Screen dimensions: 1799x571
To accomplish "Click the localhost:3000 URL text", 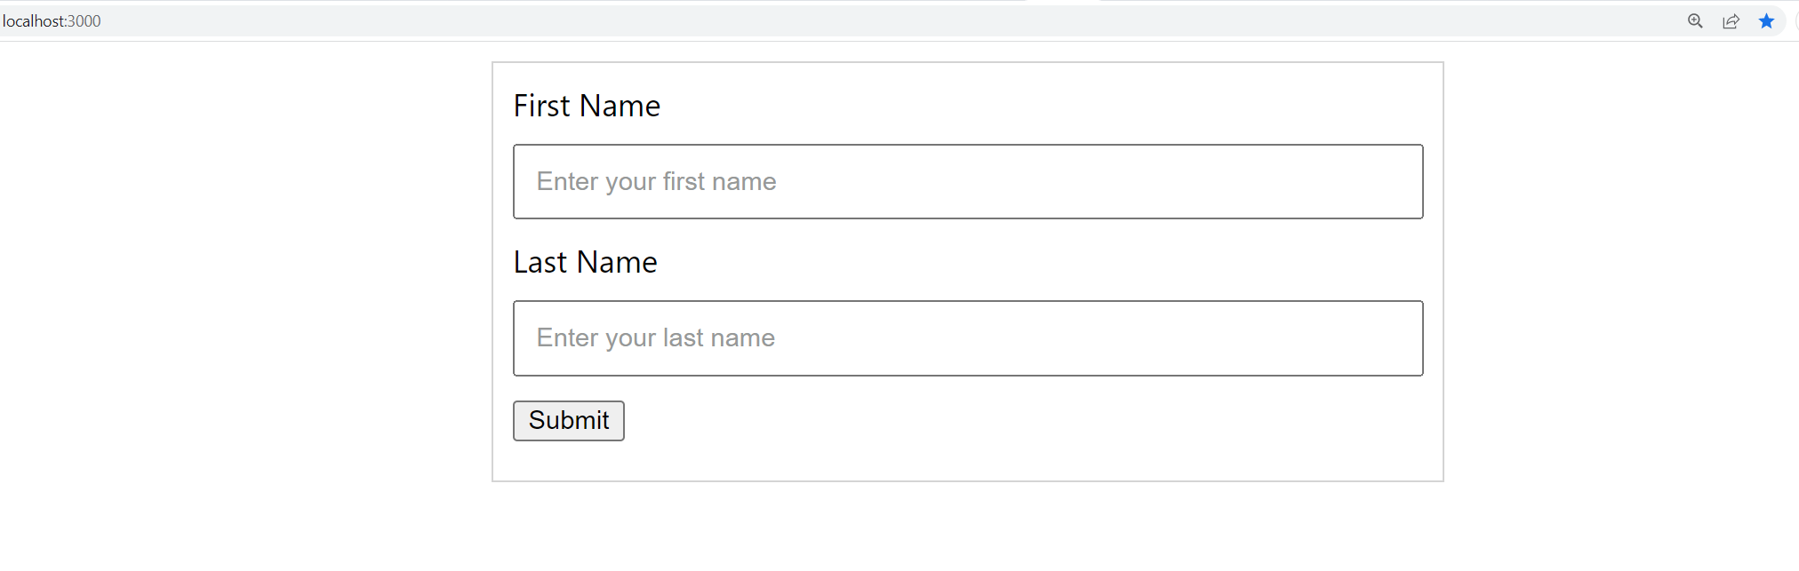I will click(52, 21).
